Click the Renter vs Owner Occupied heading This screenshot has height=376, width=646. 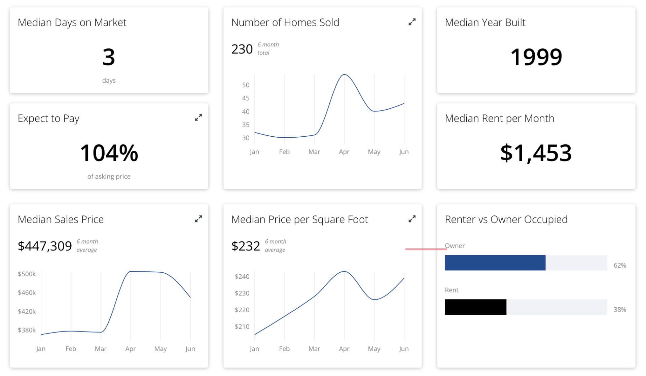[506, 219]
